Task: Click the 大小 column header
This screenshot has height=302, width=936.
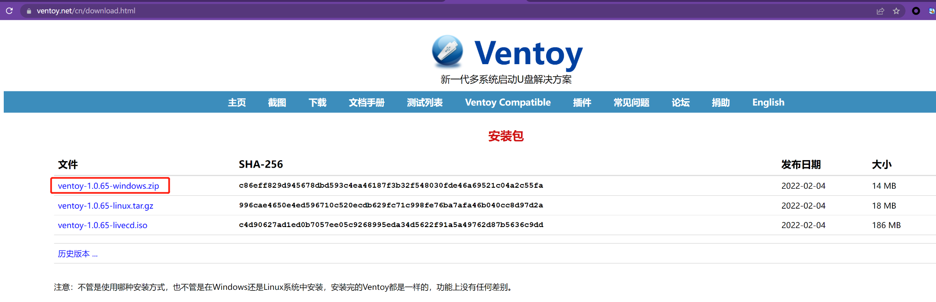Action: pos(882,164)
